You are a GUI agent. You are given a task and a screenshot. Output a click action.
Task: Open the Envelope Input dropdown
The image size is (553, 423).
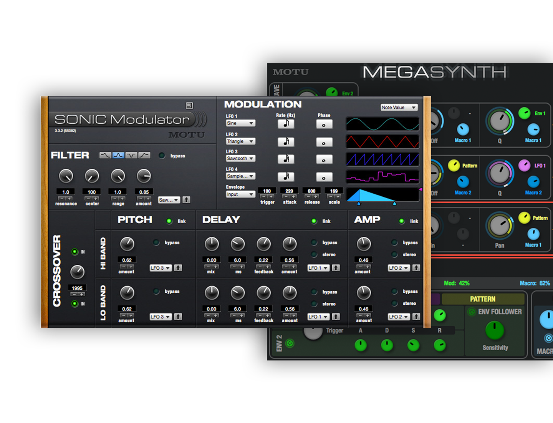point(240,194)
